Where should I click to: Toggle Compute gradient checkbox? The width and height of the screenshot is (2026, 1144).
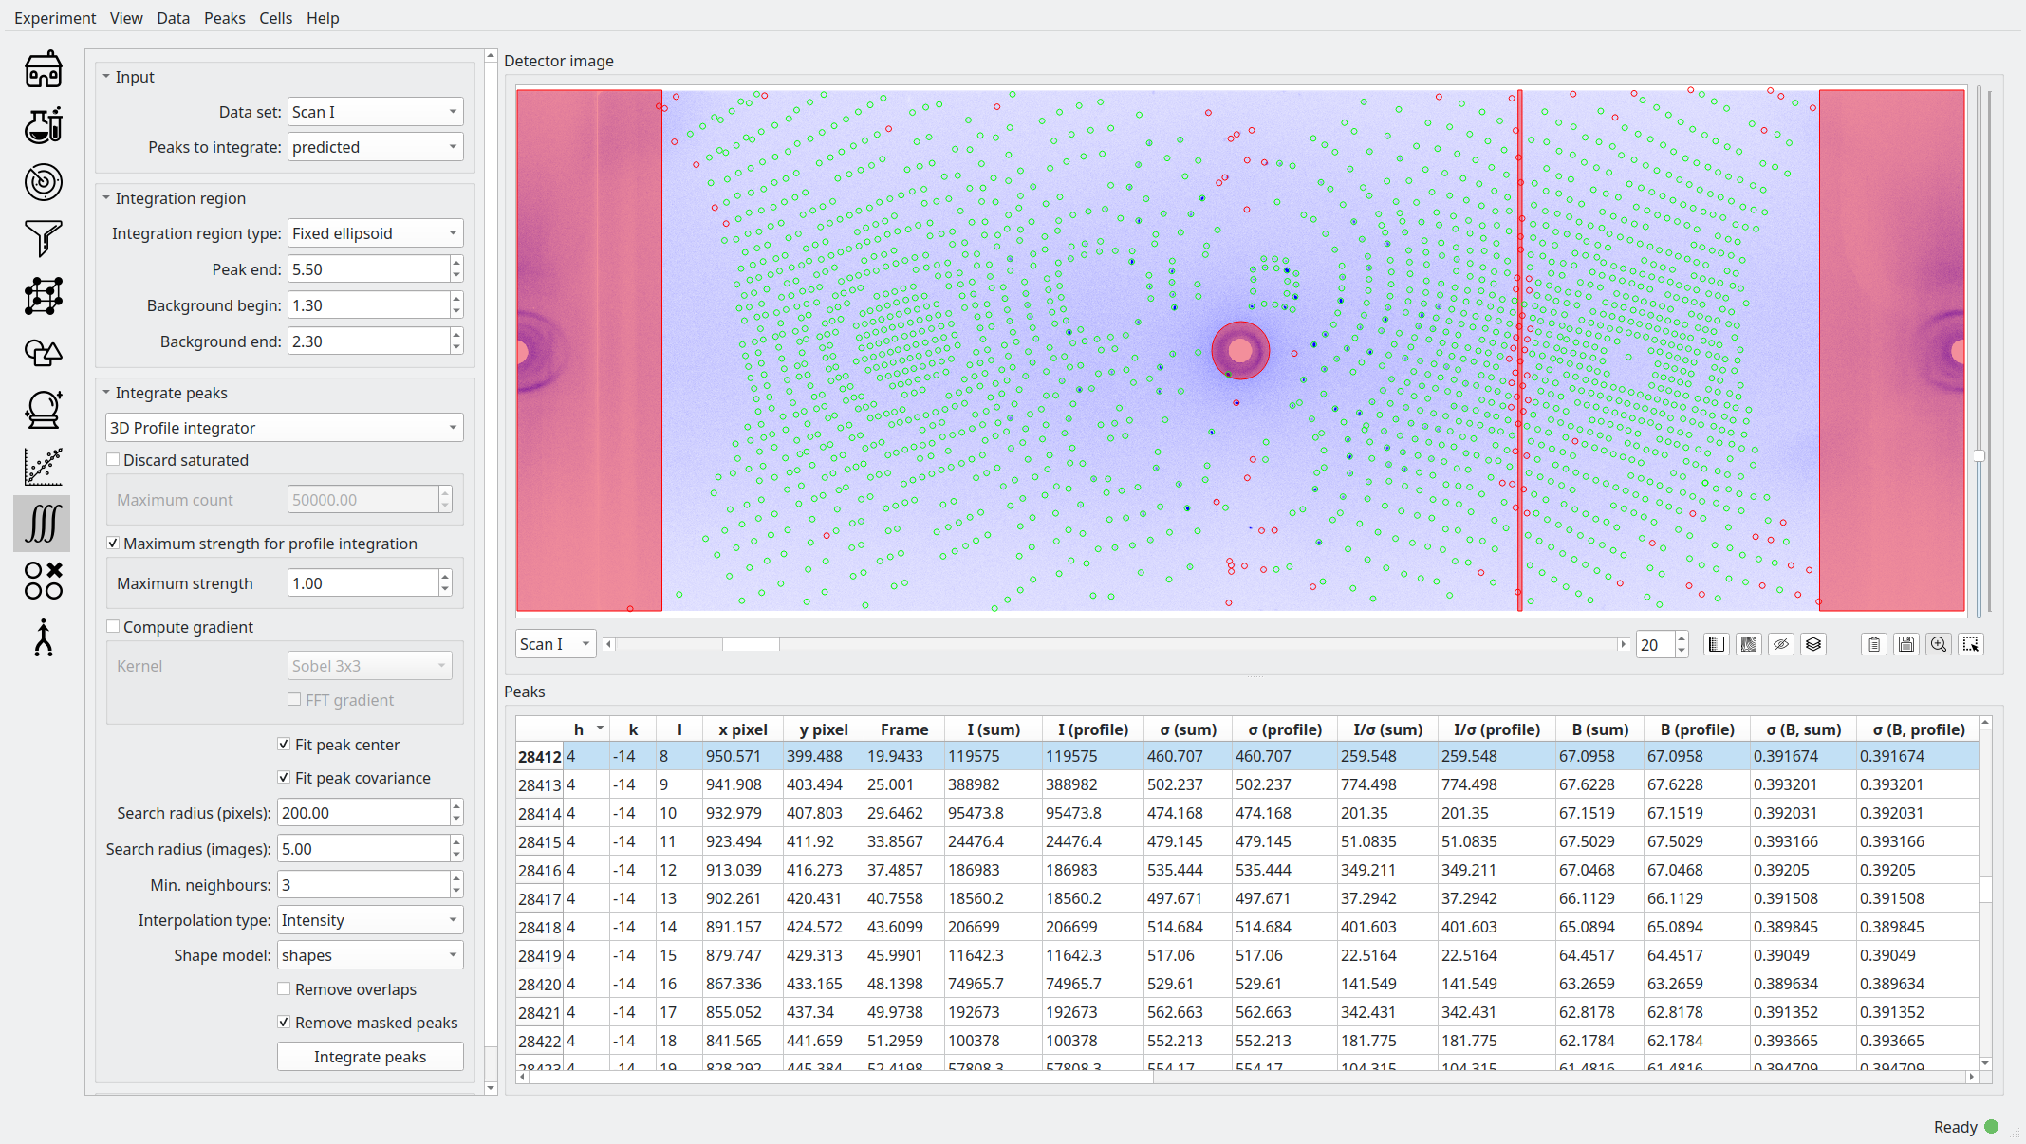click(x=114, y=627)
